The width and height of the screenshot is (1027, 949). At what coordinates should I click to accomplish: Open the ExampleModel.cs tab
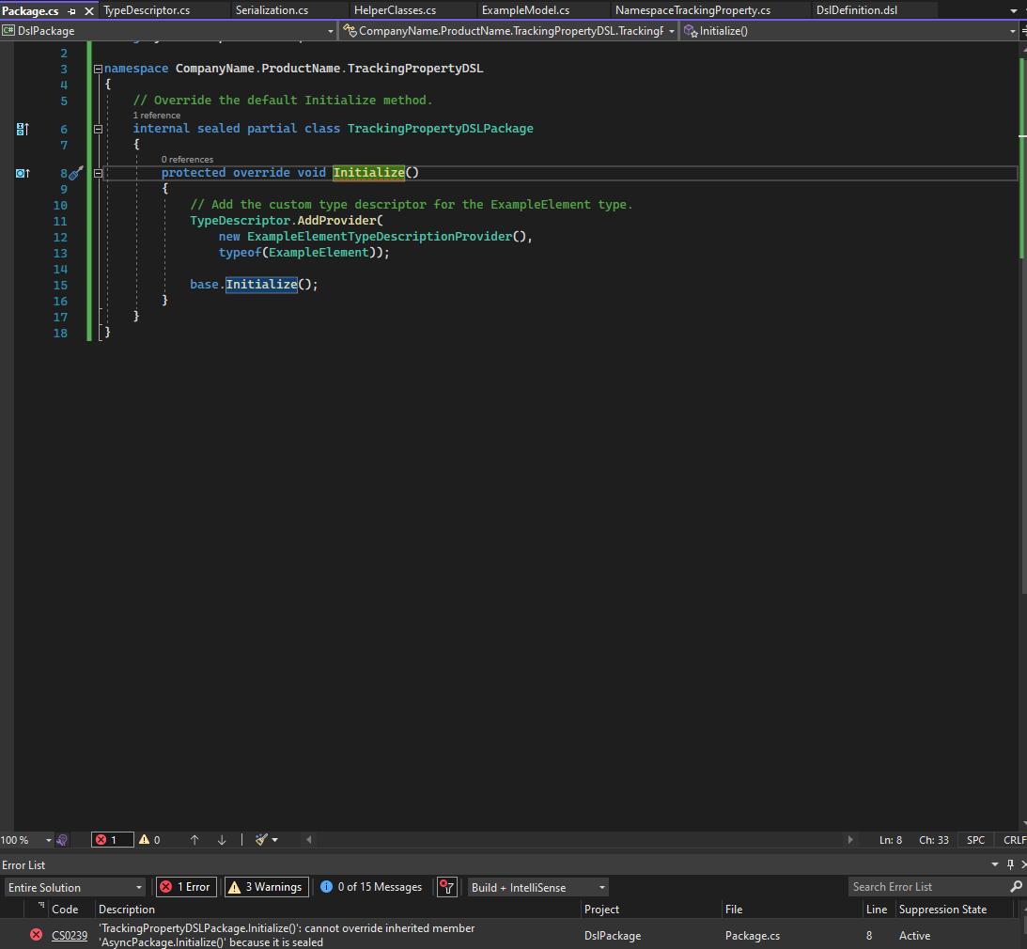click(525, 10)
